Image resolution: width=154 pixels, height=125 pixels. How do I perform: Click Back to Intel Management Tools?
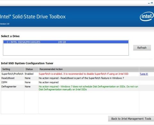[x=131, y=119]
